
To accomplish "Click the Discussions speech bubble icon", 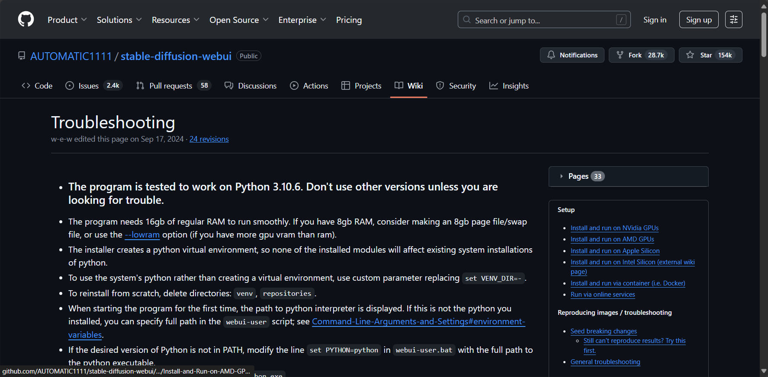I will click(x=229, y=86).
